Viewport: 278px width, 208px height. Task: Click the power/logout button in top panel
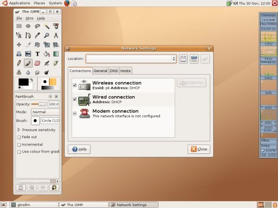[275, 3]
